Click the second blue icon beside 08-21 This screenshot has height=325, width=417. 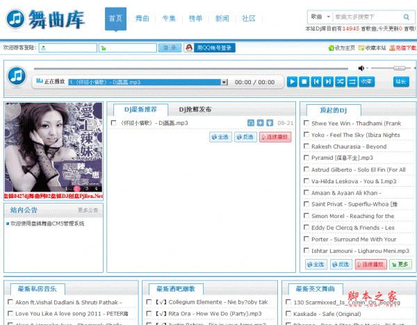click(261, 123)
